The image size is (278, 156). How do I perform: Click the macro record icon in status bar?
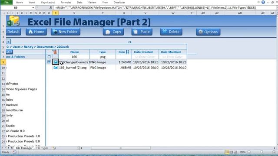click(14, 152)
